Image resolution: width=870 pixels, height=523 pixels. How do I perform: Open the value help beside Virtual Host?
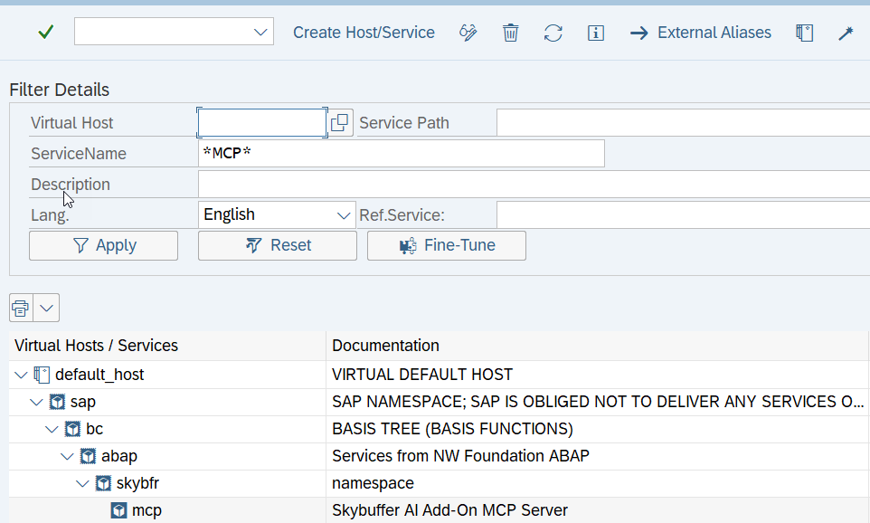click(x=340, y=122)
